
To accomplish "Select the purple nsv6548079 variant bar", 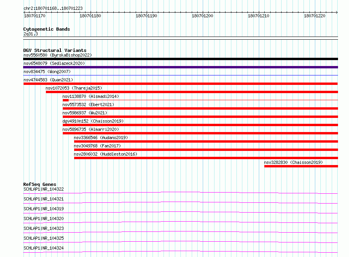I will [x=180, y=67].
